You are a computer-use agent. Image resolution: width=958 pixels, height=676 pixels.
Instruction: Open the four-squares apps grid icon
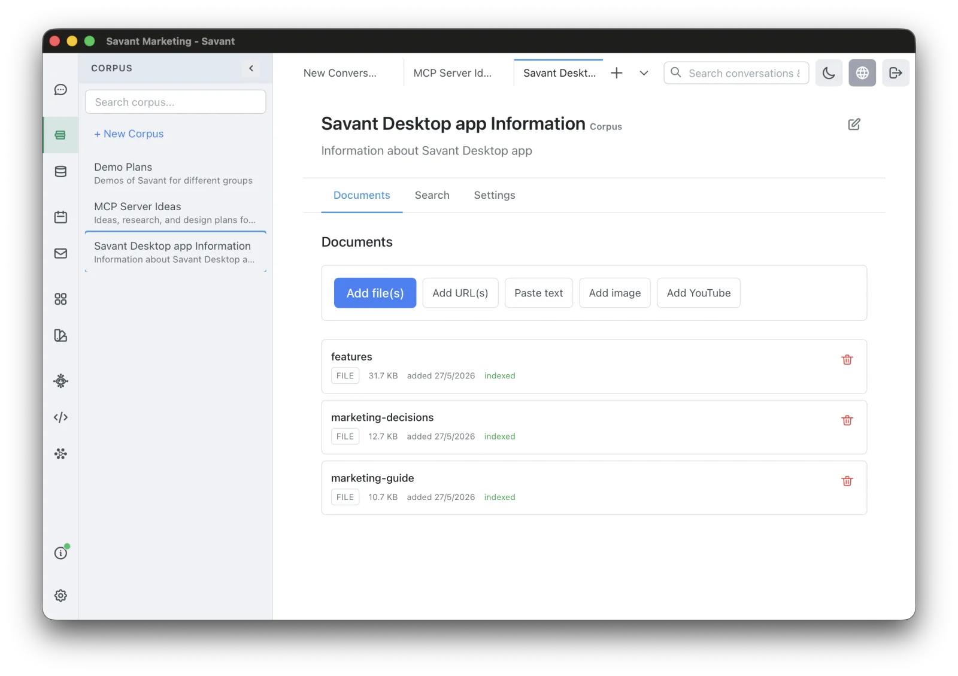point(60,299)
